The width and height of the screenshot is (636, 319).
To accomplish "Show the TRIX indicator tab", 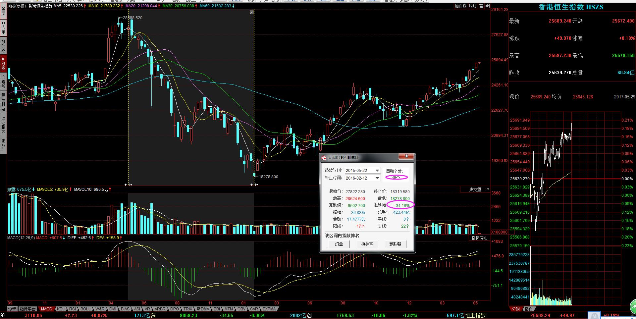I will [188, 309].
